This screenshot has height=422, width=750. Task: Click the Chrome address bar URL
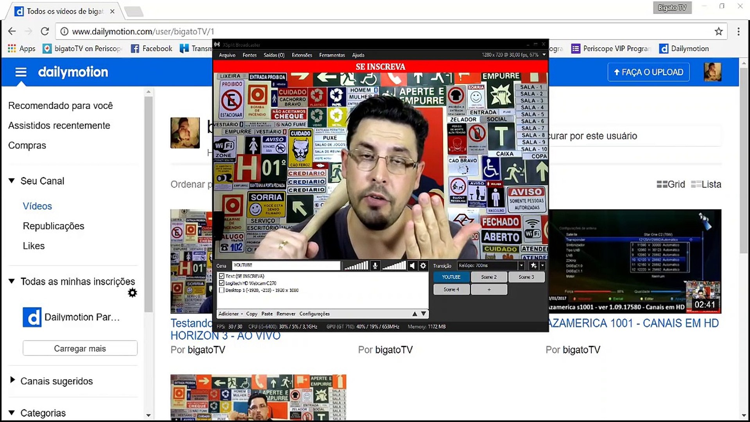pos(143,31)
